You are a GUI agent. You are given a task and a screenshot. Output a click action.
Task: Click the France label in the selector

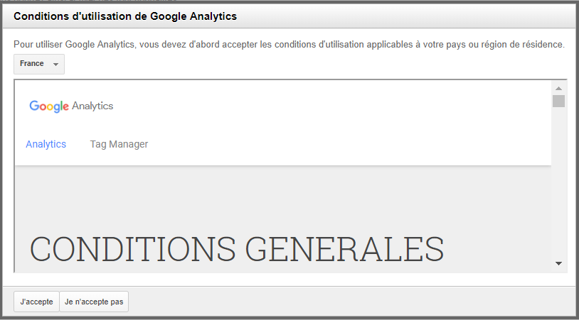[x=32, y=63]
